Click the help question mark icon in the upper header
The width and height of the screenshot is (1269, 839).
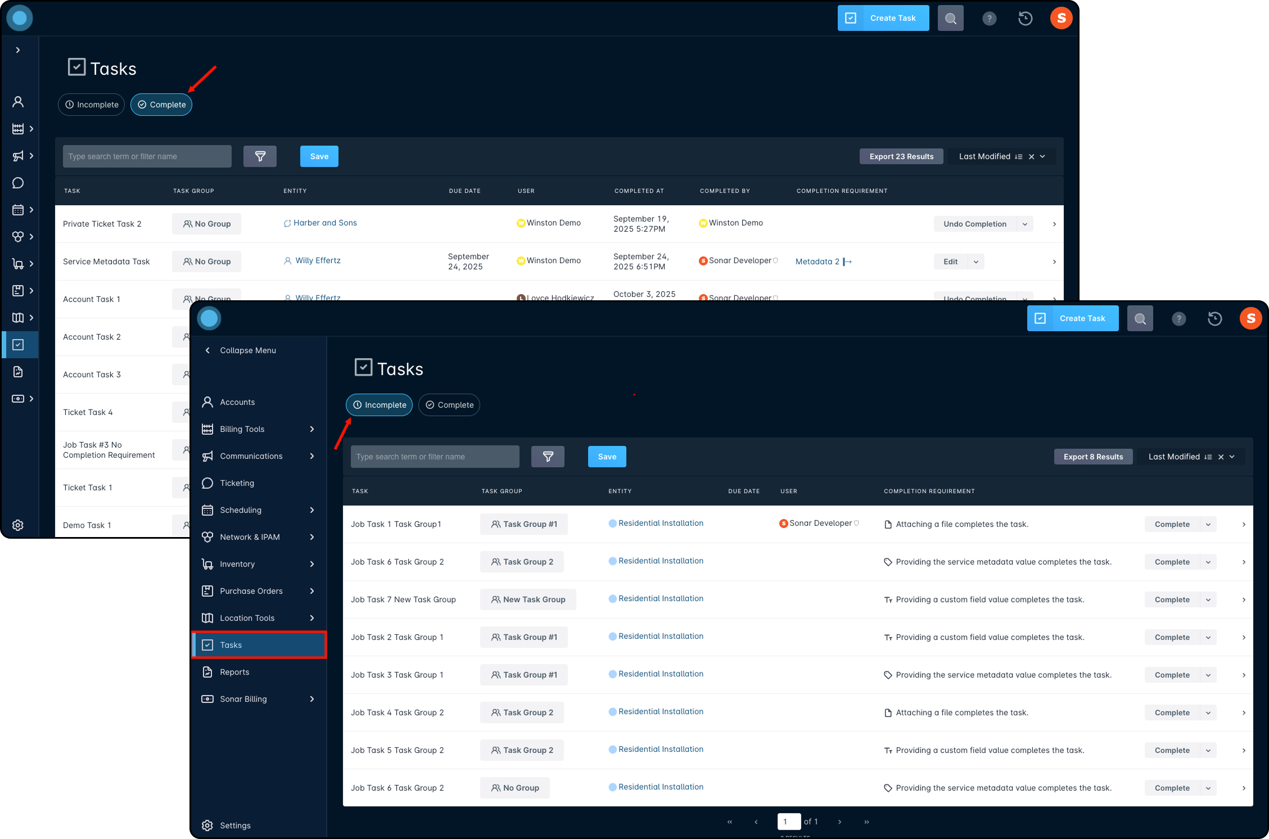pyautogui.click(x=989, y=19)
